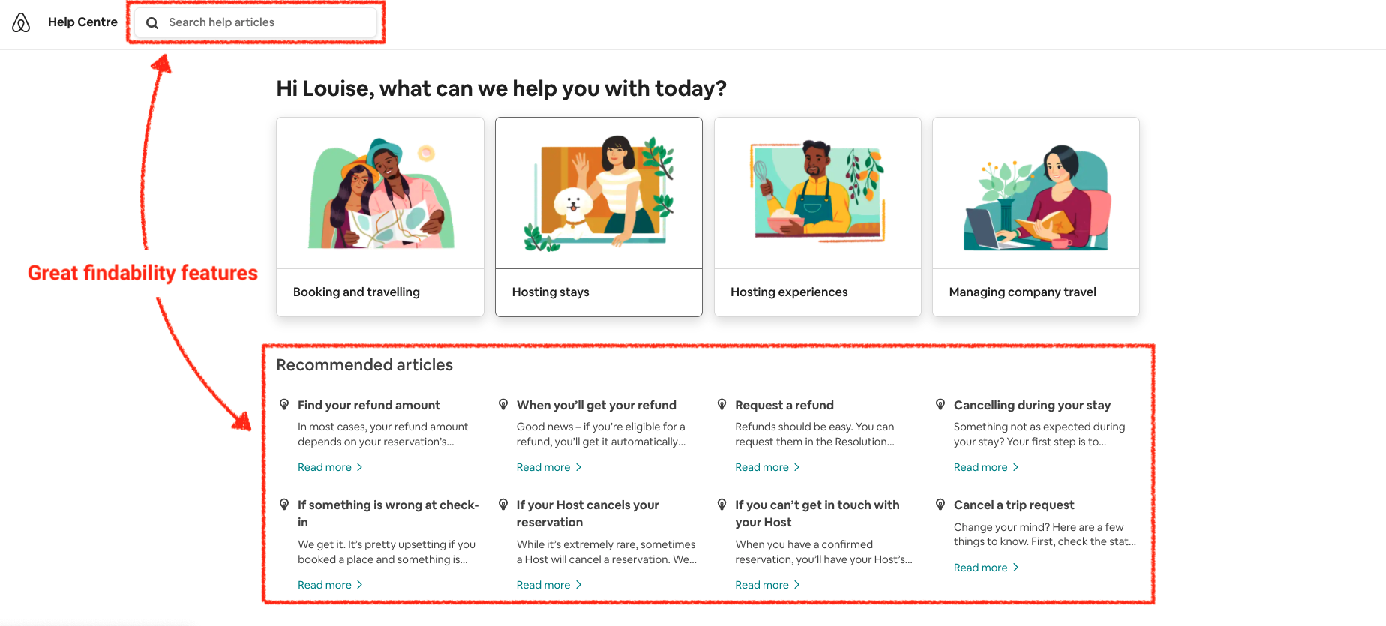Read more about If something is wrong at check-in
Viewport: 1386px width, 626px height.
click(325, 584)
